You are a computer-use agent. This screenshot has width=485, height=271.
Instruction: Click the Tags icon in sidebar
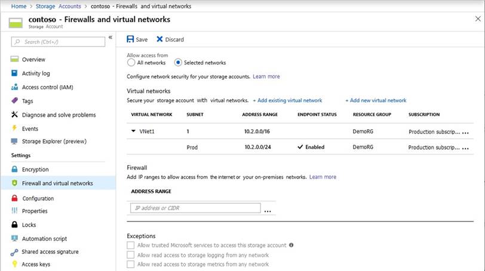coord(15,101)
